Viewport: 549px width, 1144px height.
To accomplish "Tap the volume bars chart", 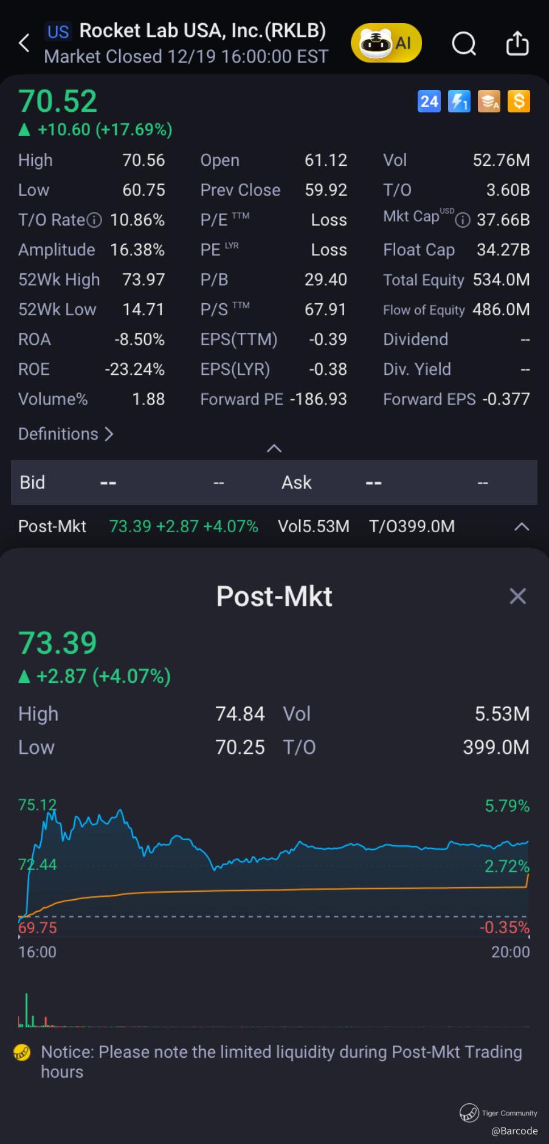I will 274,1012.
